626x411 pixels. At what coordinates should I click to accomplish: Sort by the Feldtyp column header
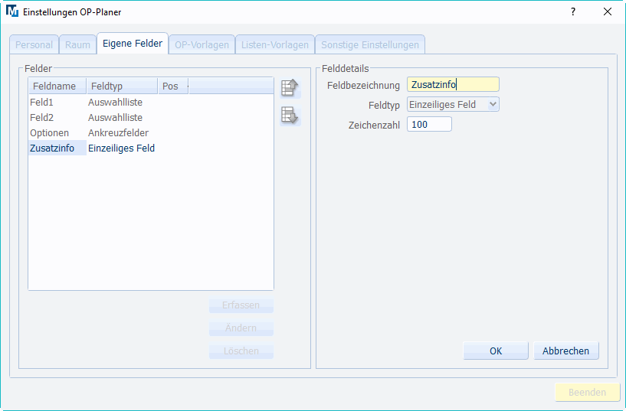pyautogui.click(x=122, y=86)
